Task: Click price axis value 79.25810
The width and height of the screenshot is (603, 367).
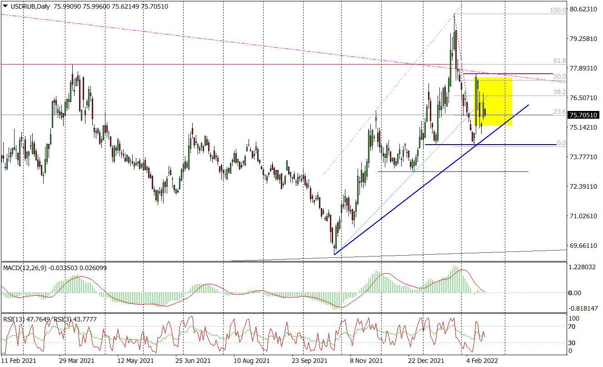Action: tap(583, 39)
